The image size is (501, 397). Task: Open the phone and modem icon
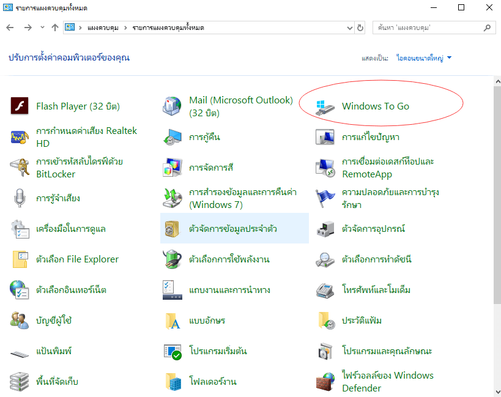tap(325, 290)
